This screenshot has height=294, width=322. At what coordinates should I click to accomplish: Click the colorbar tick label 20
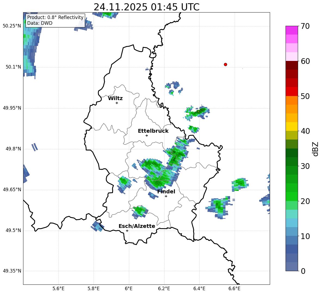[x=305, y=201]
